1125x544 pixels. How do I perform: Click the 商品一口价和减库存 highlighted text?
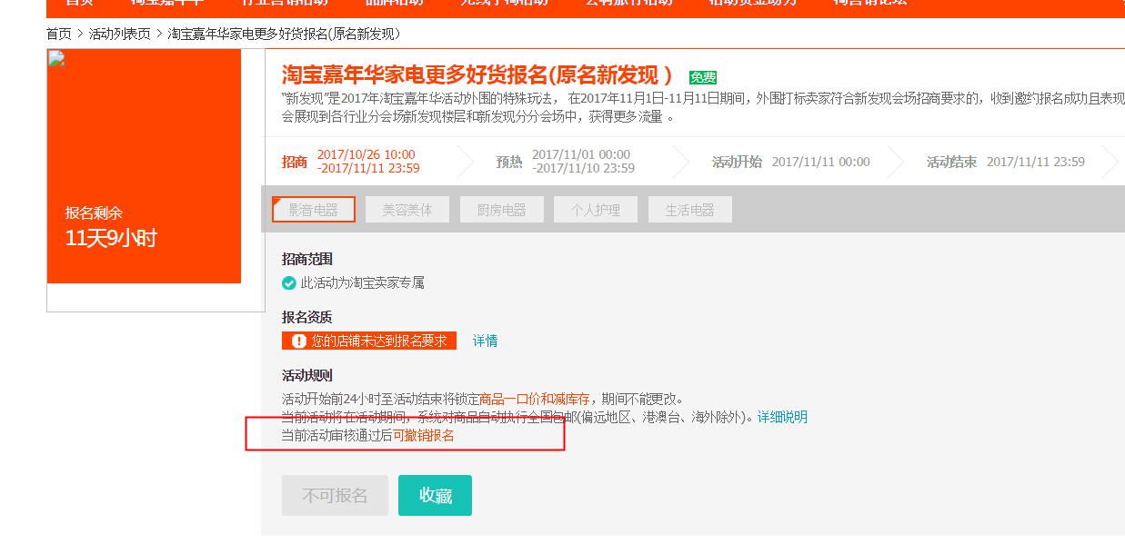(x=534, y=399)
